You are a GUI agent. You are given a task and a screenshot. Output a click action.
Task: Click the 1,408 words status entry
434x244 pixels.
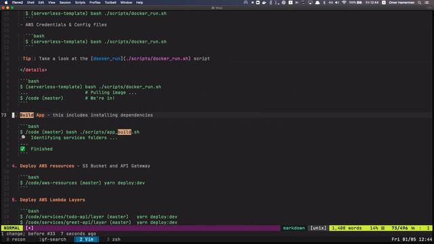347,228
